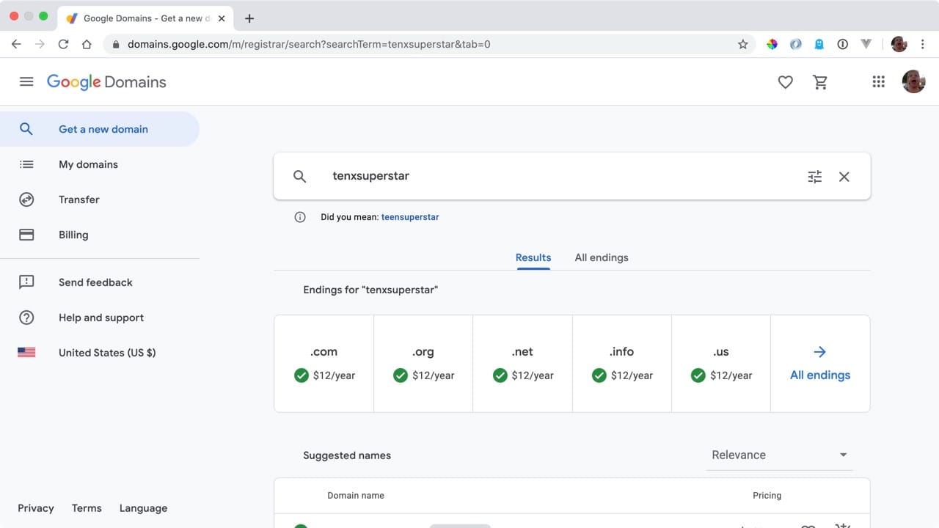Open the Google apps grid
This screenshot has height=528, width=939.
pyautogui.click(x=878, y=82)
